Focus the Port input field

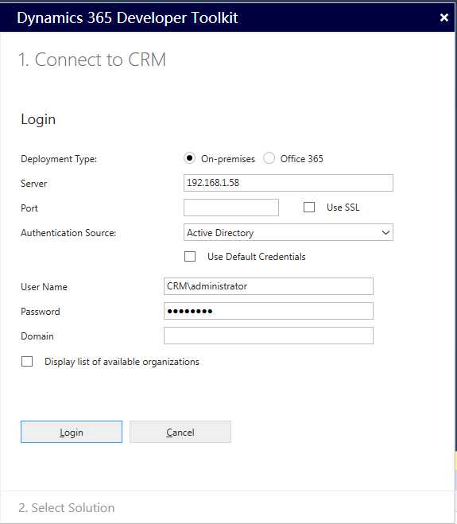click(231, 208)
